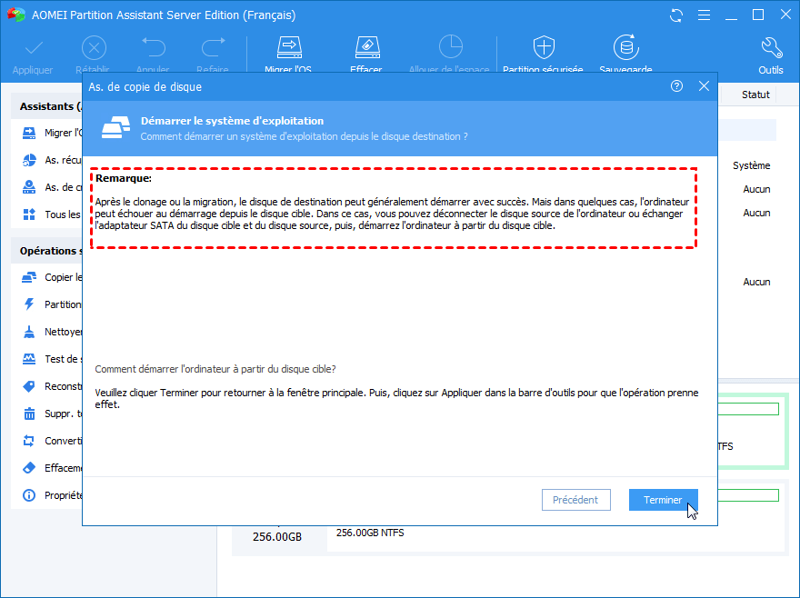Click the refresh icon in title bar
This screenshot has width=800, height=598.
click(676, 15)
